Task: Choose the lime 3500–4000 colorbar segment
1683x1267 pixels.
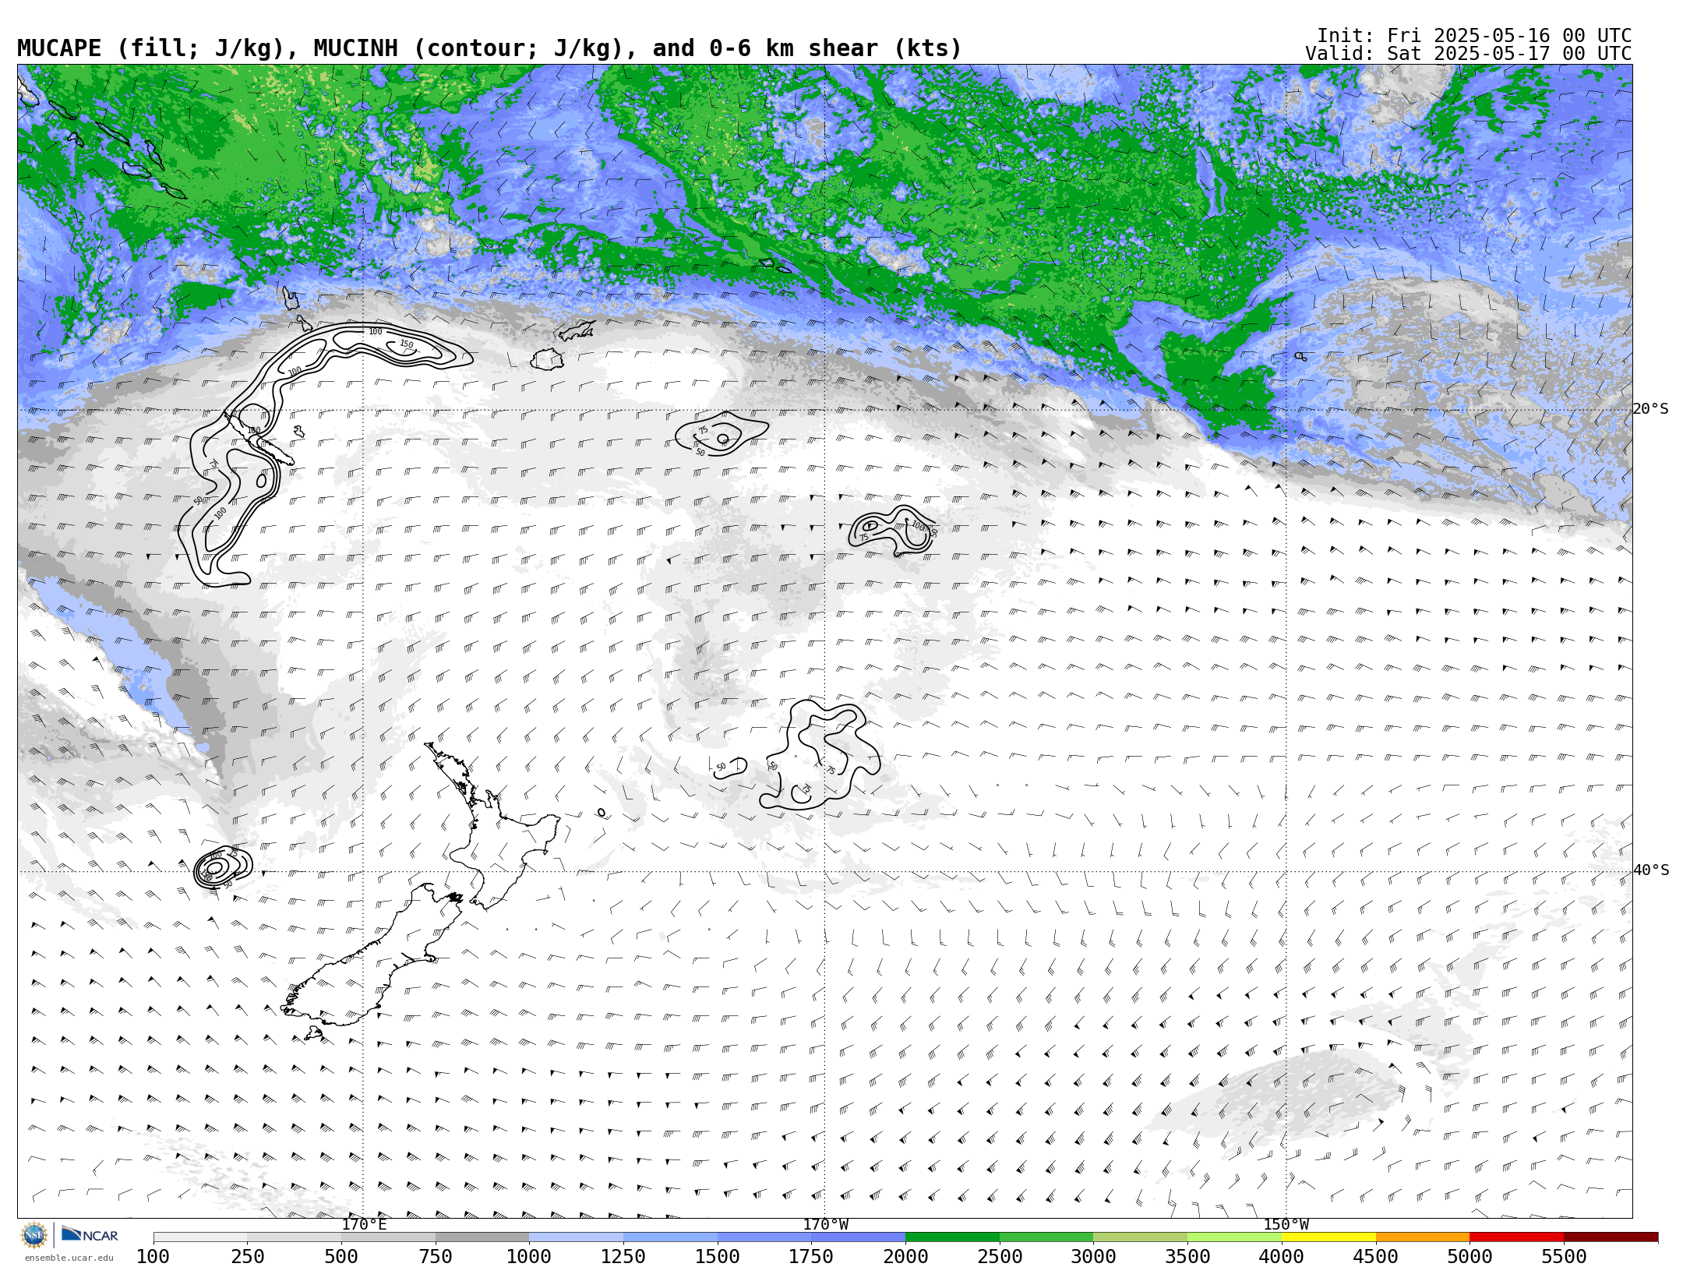Action: (x=1234, y=1237)
